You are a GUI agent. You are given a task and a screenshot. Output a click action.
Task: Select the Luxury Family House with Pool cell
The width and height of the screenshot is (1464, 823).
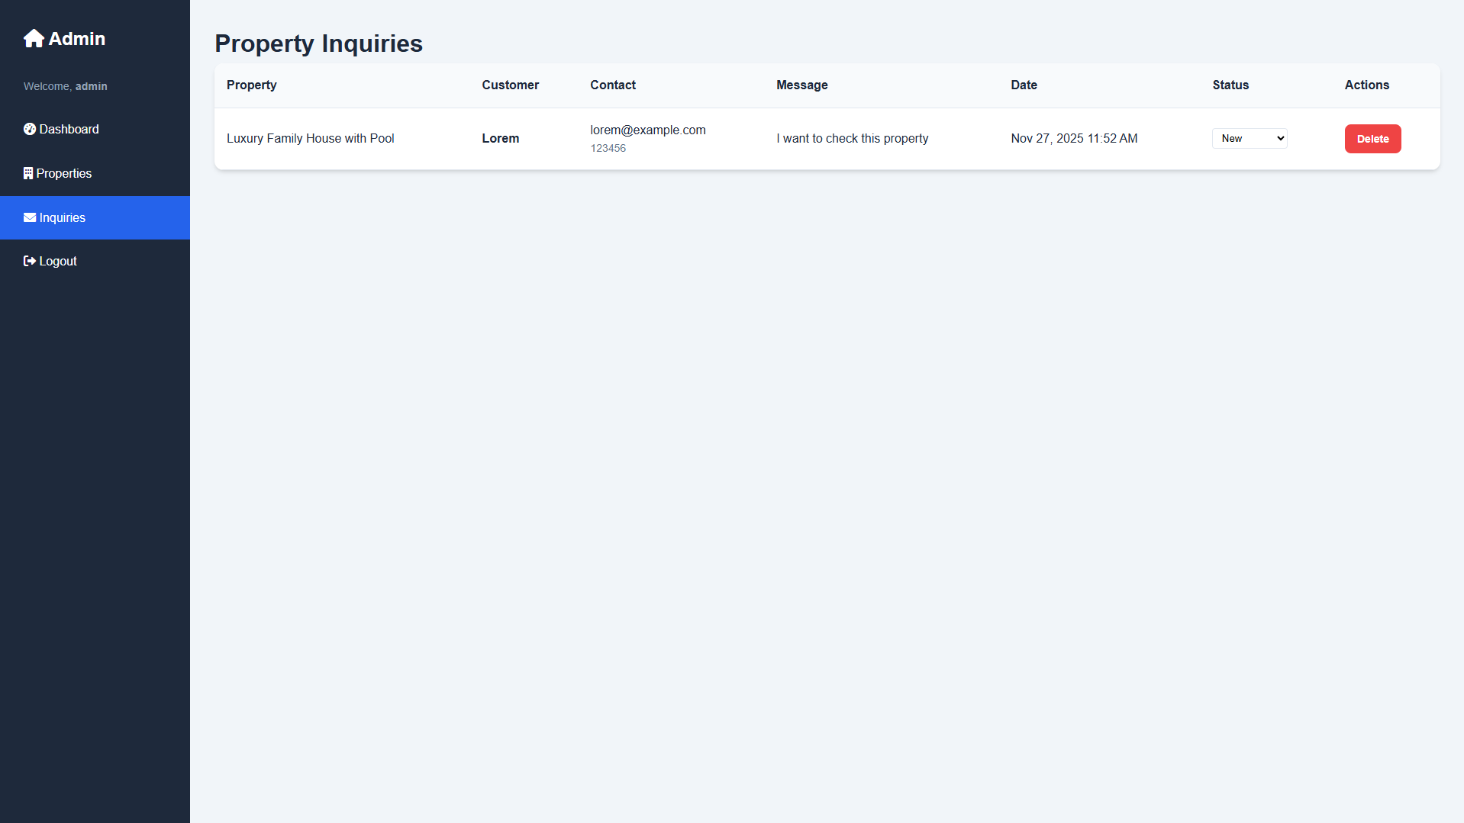pyautogui.click(x=310, y=138)
